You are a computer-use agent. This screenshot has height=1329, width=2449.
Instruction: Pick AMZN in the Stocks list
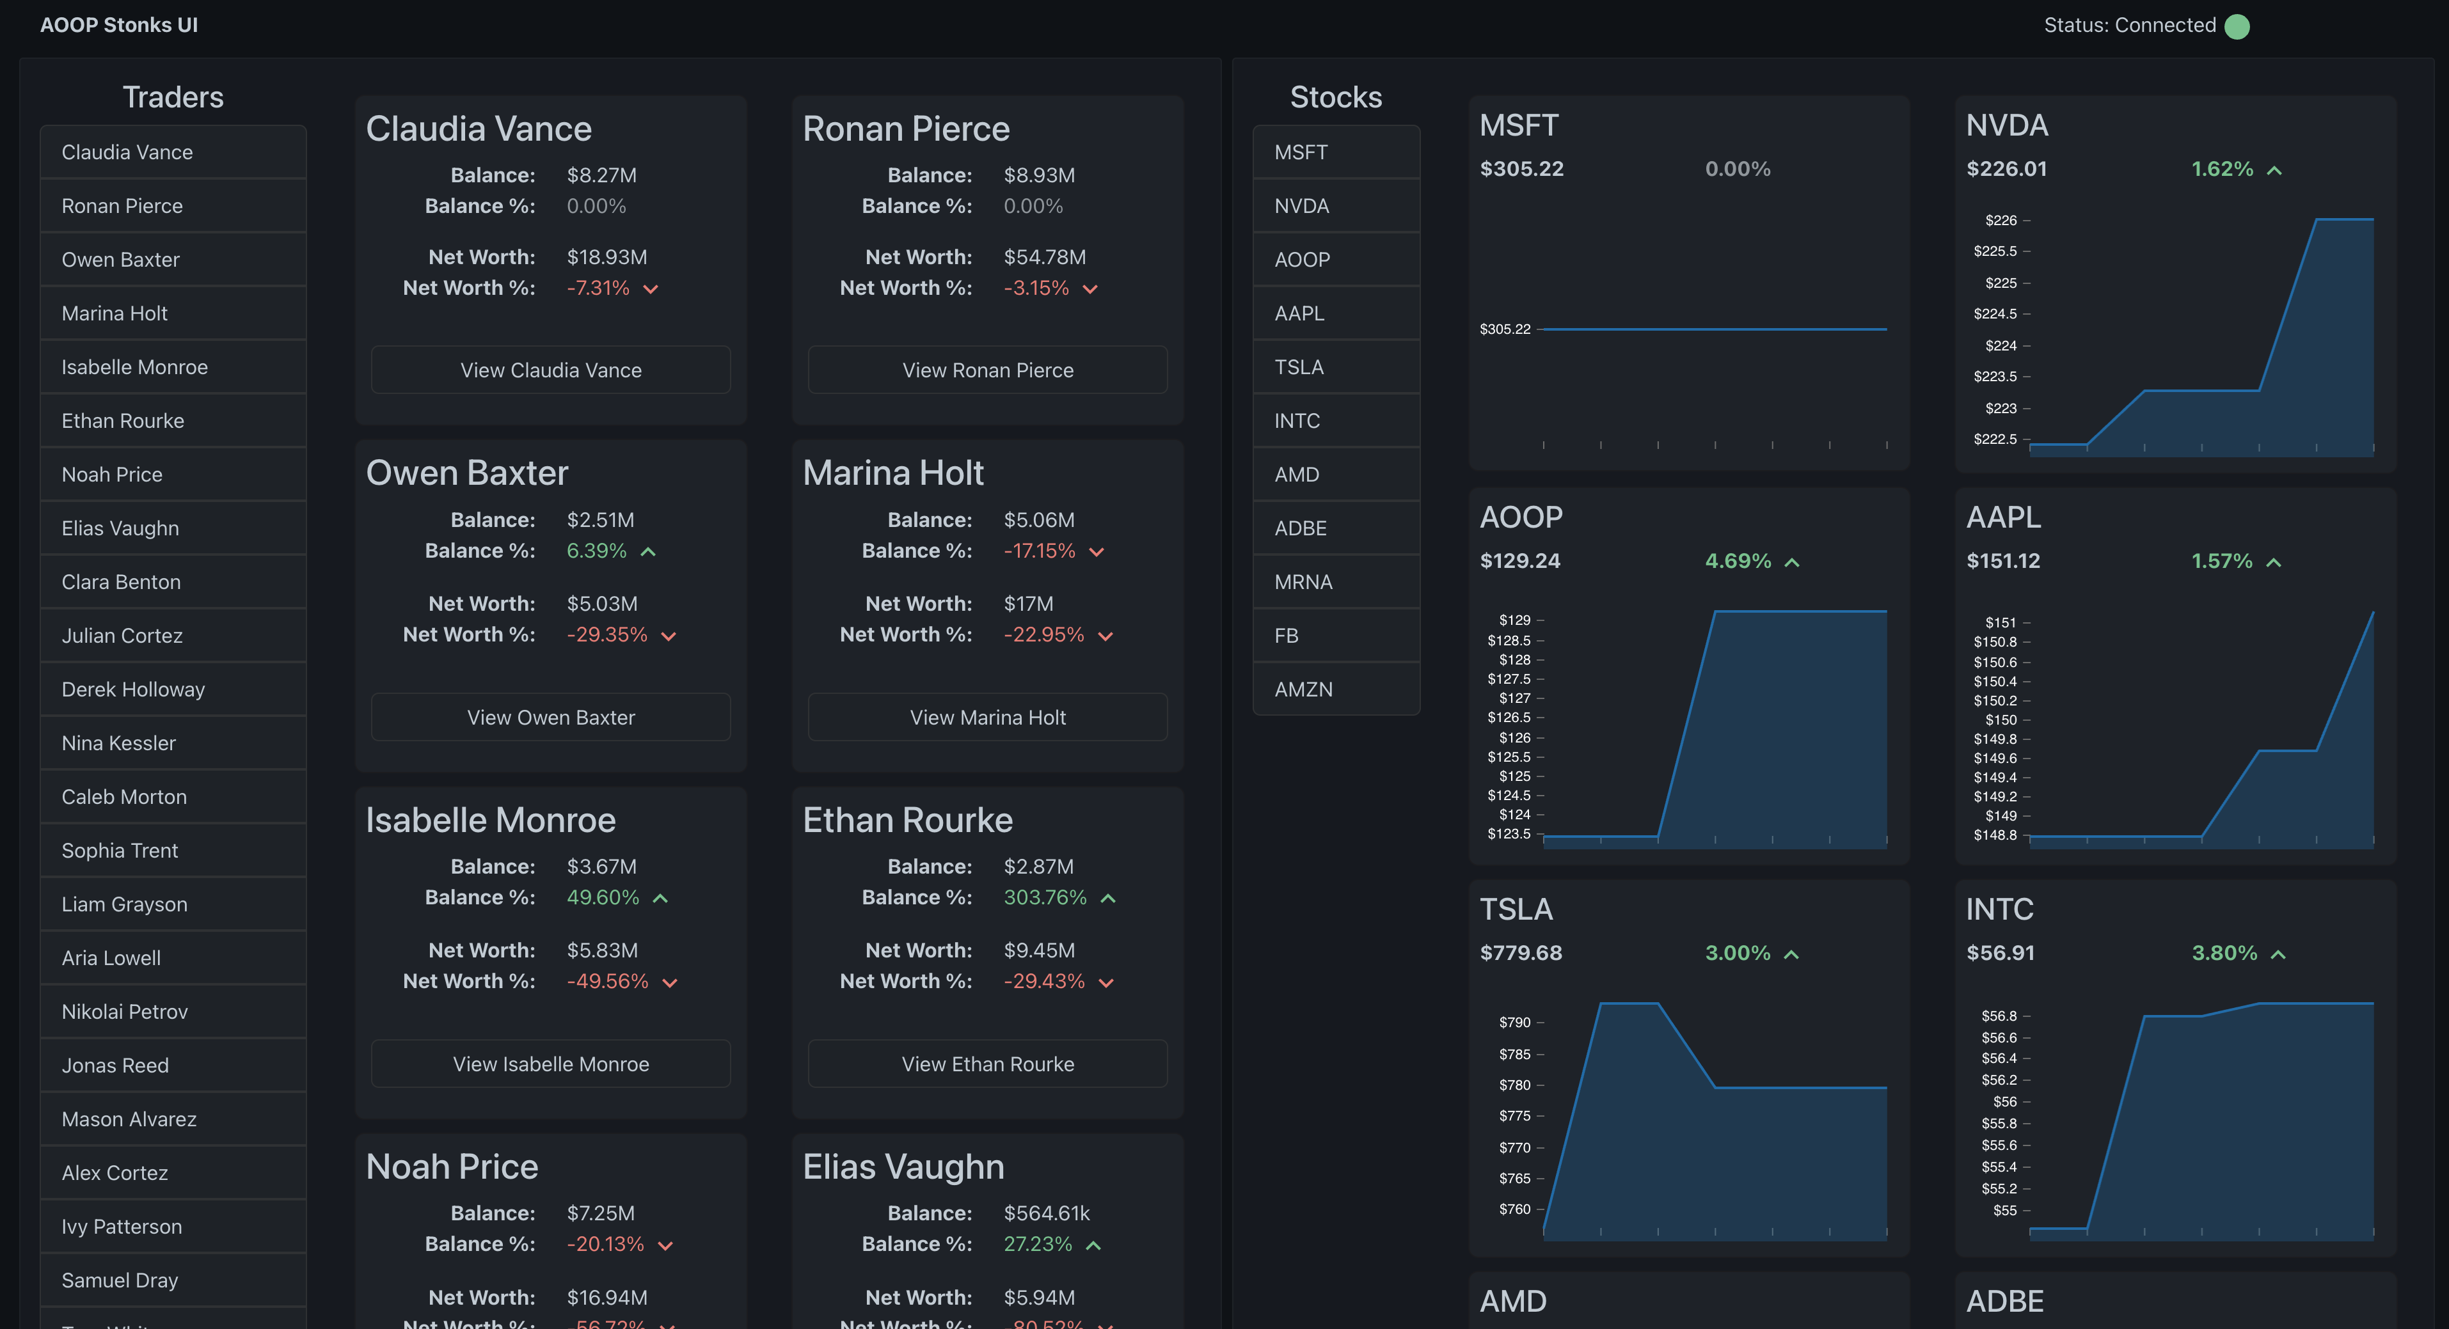click(x=1336, y=689)
